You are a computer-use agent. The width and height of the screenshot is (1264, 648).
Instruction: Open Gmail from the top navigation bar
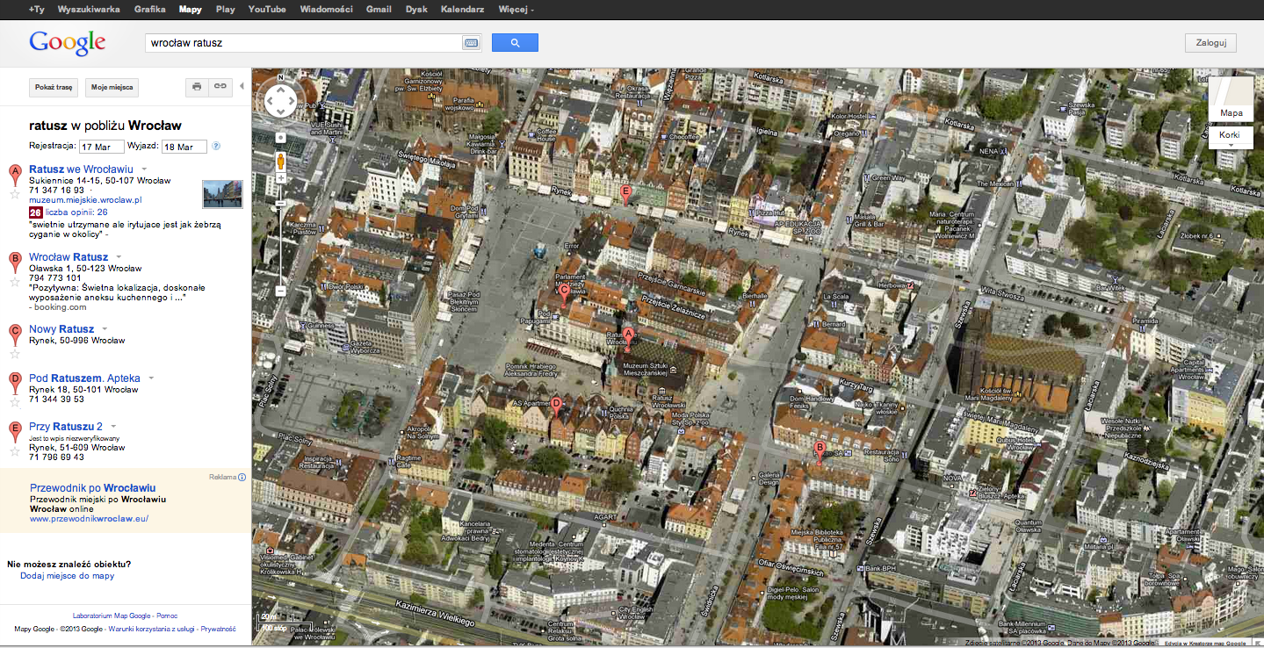point(379,9)
